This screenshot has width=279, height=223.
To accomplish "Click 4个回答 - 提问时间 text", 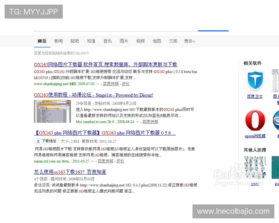I will point(64,179).
